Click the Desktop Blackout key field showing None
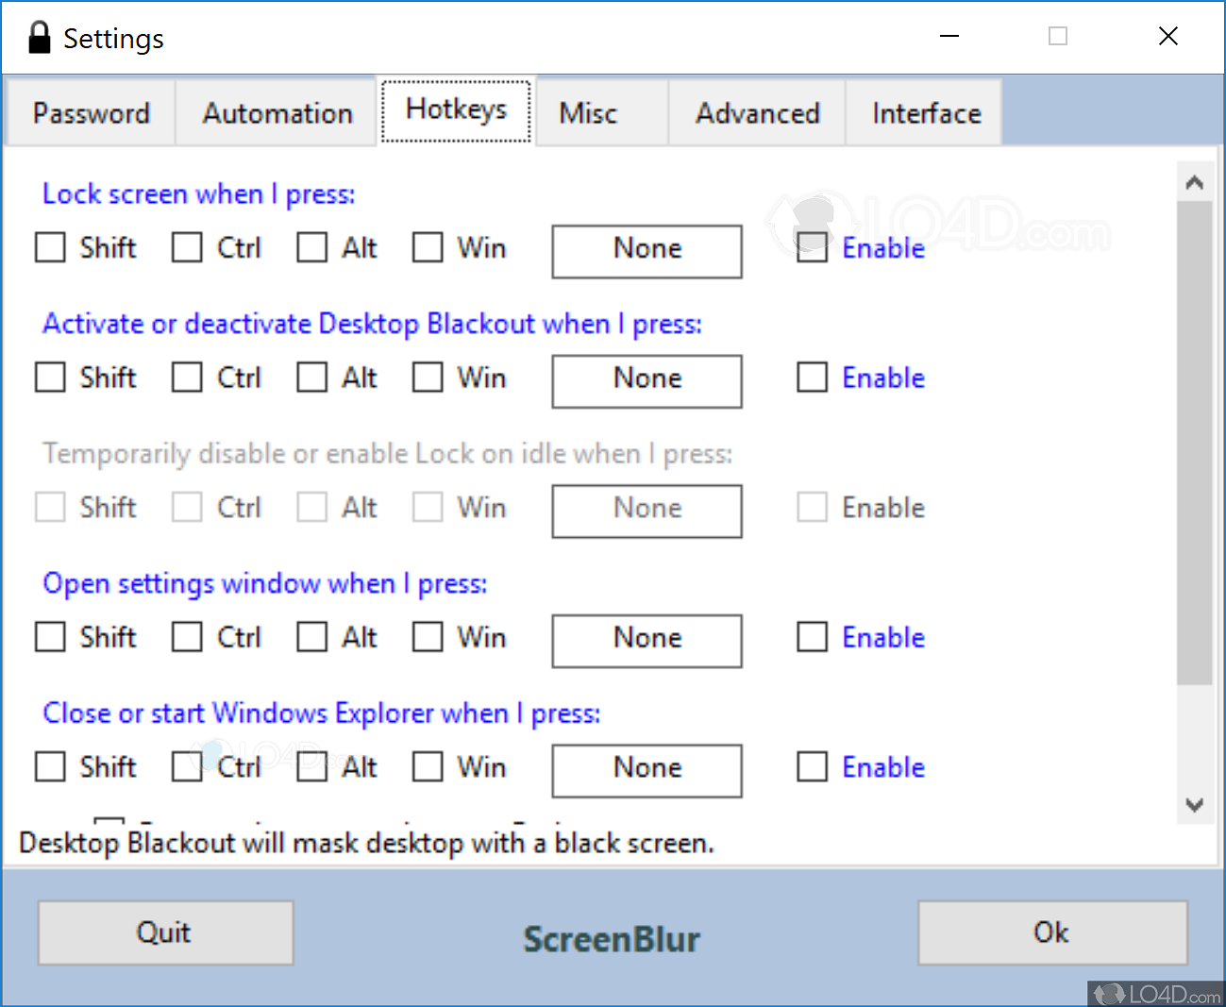The width and height of the screenshot is (1226, 1007). point(647,380)
